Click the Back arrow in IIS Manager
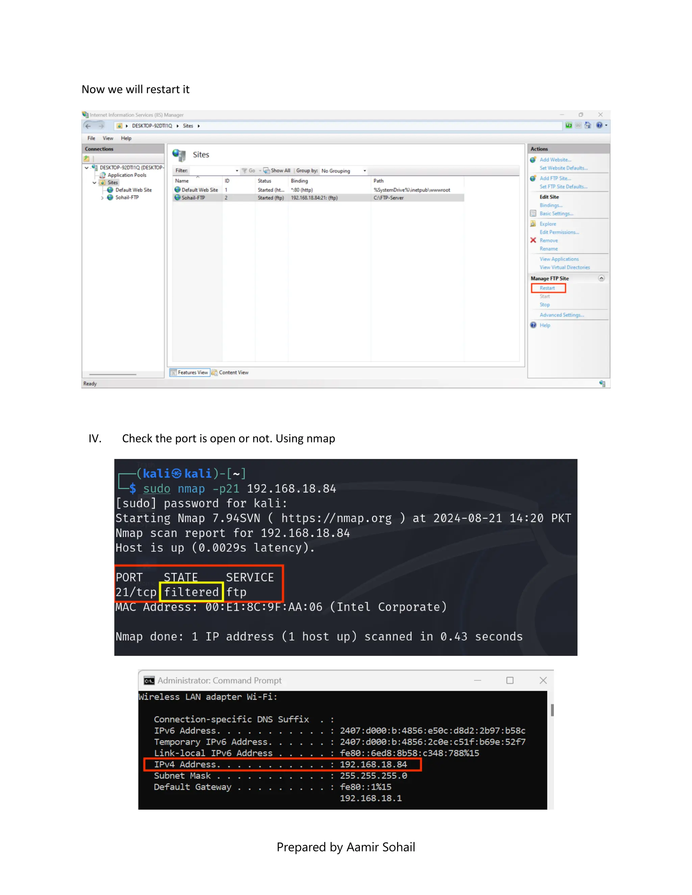The image size is (692, 895). click(88, 126)
